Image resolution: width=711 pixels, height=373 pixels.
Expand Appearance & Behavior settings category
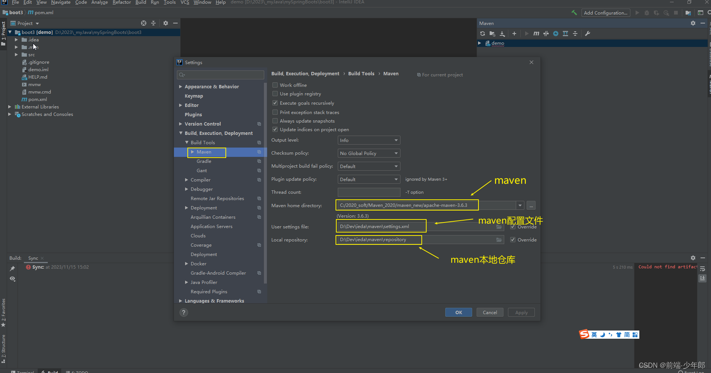point(181,86)
